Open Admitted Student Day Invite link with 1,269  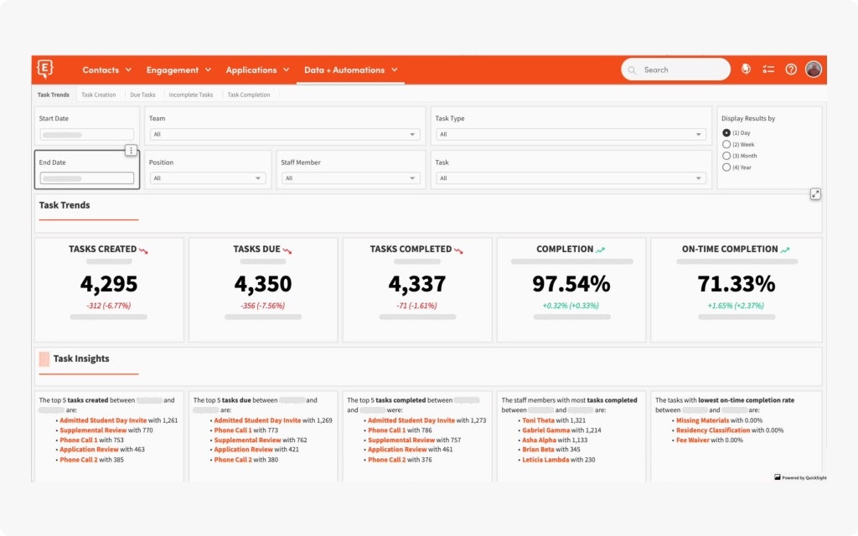point(258,420)
